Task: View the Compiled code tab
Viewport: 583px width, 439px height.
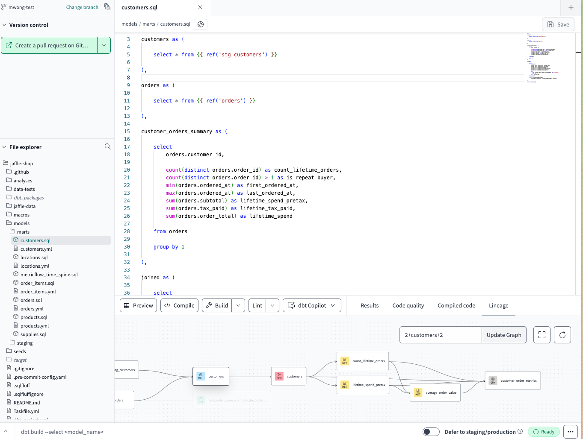Action: [456, 305]
